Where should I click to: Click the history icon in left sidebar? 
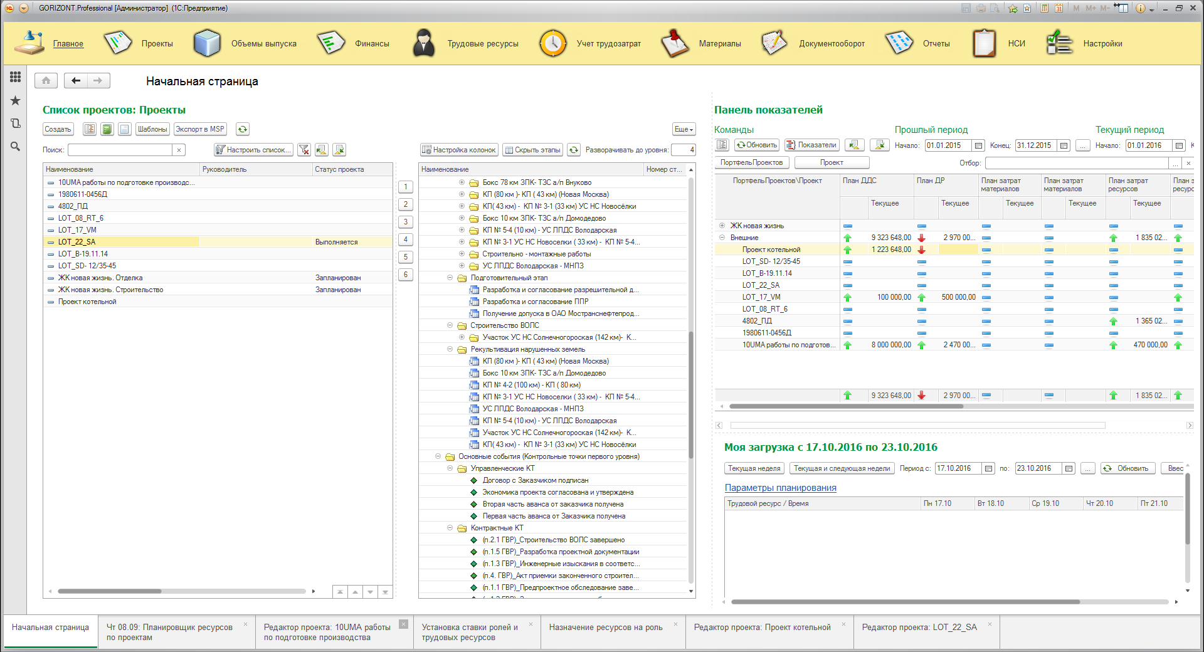point(15,124)
